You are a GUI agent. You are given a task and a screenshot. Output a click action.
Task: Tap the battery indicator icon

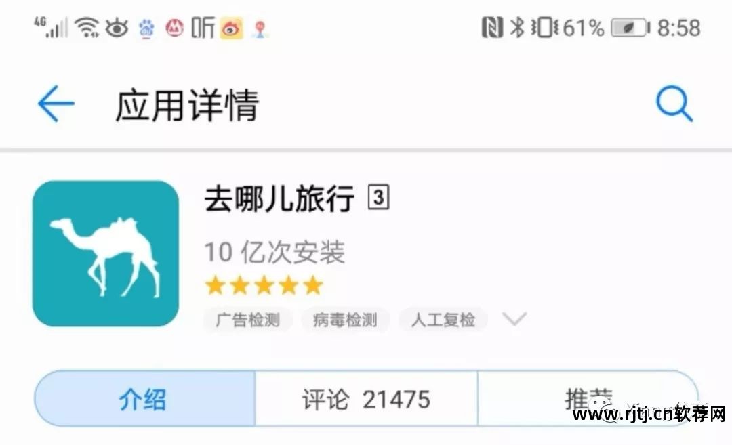tap(630, 28)
